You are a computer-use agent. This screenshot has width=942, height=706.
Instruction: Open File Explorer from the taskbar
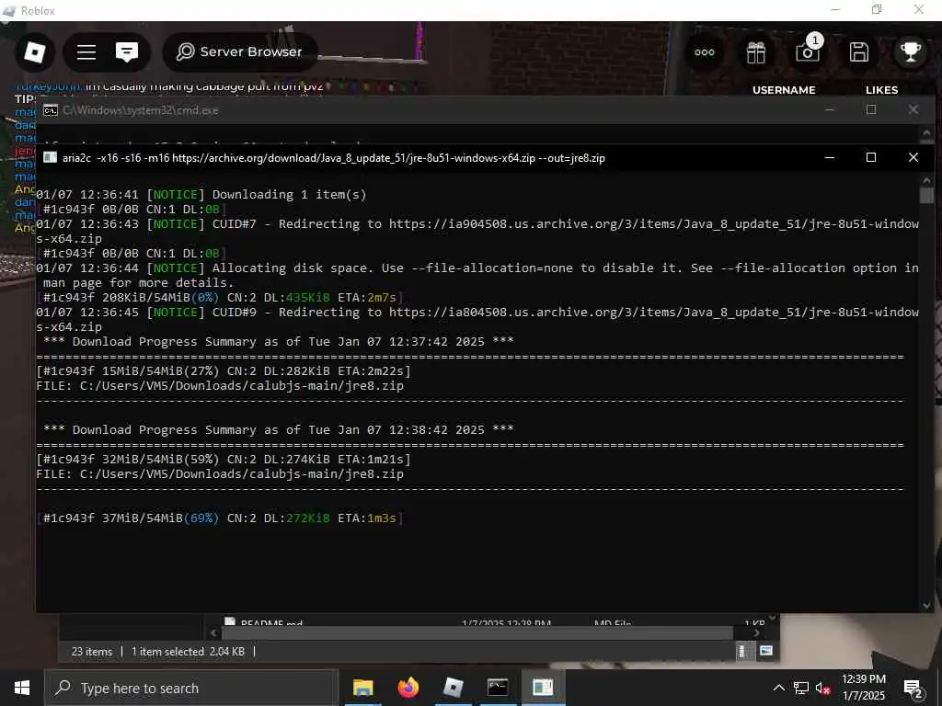pyautogui.click(x=362, y=688)
